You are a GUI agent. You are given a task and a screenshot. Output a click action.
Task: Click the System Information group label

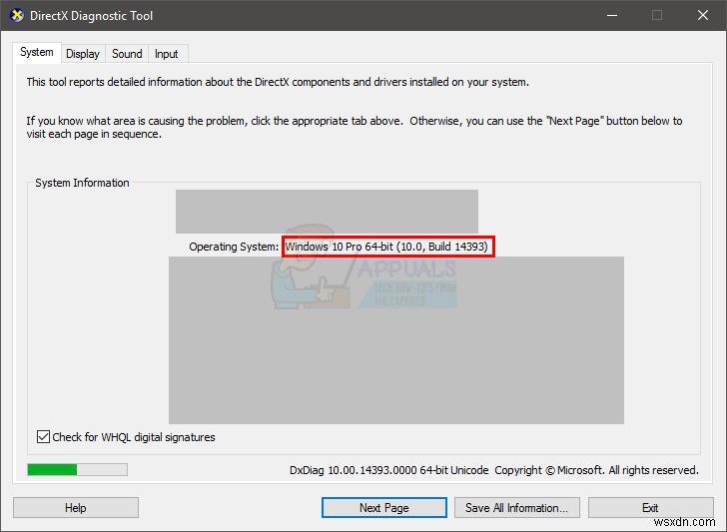(x=82, y=183)
